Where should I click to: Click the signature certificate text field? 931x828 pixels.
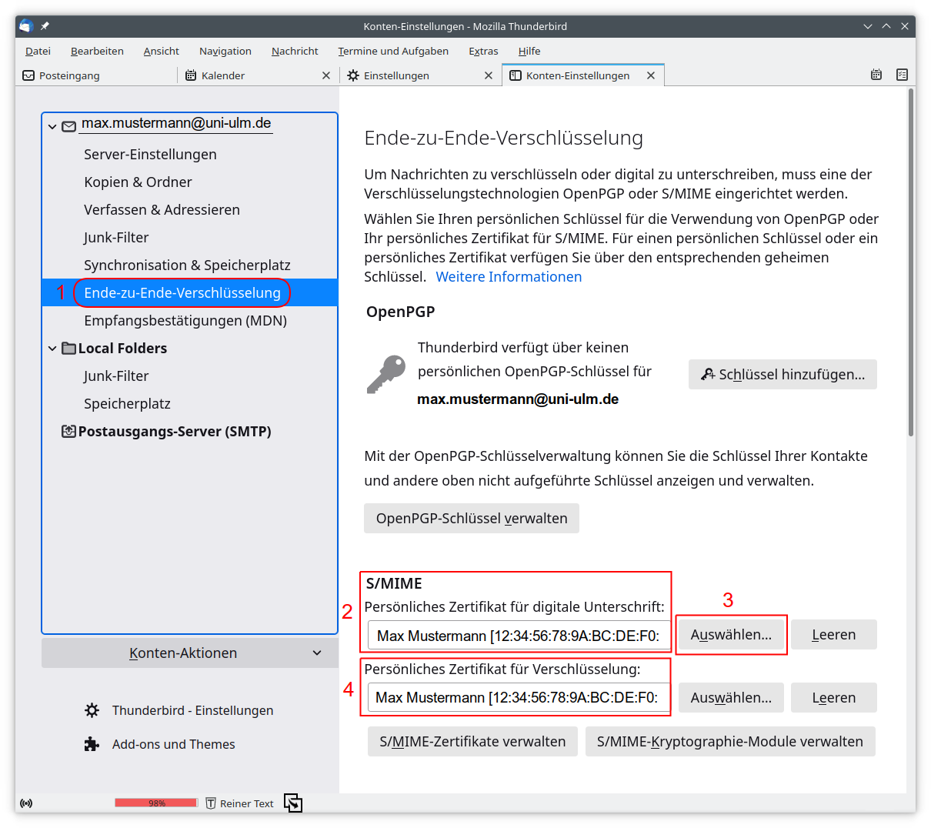pyautogui.click(x=519, y=636)
